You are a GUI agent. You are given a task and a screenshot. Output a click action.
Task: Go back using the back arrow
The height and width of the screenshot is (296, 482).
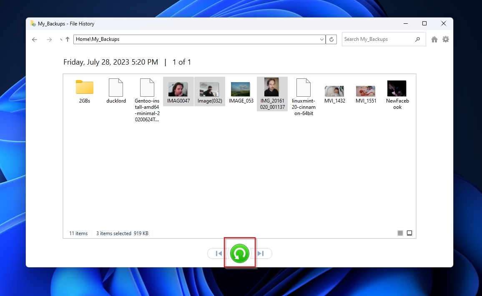tap(35, 39)
